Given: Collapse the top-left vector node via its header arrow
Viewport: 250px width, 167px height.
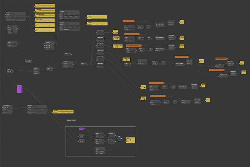Looking at the screenshot, I should tap(6, 13).
